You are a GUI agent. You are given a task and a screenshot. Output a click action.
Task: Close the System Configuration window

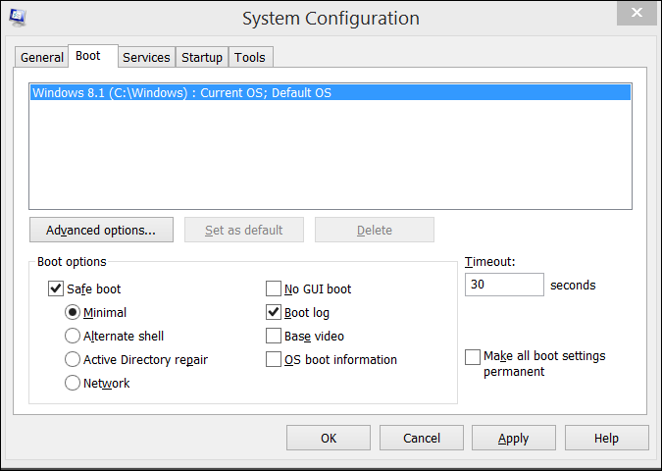point(637,13)
